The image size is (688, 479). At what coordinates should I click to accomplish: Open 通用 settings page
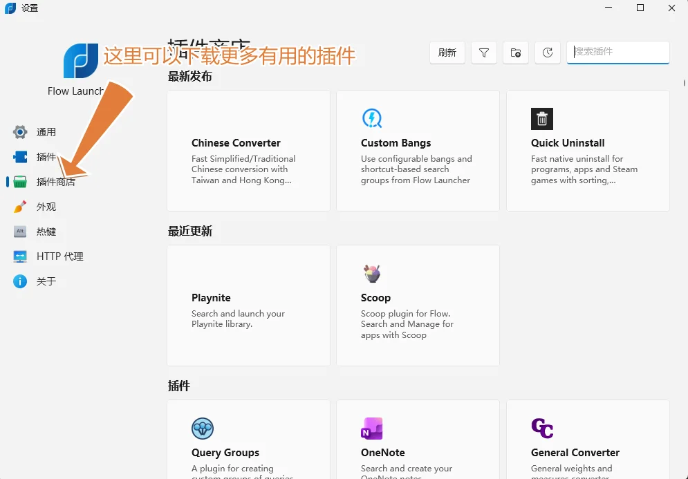click(x=46, y=132)
